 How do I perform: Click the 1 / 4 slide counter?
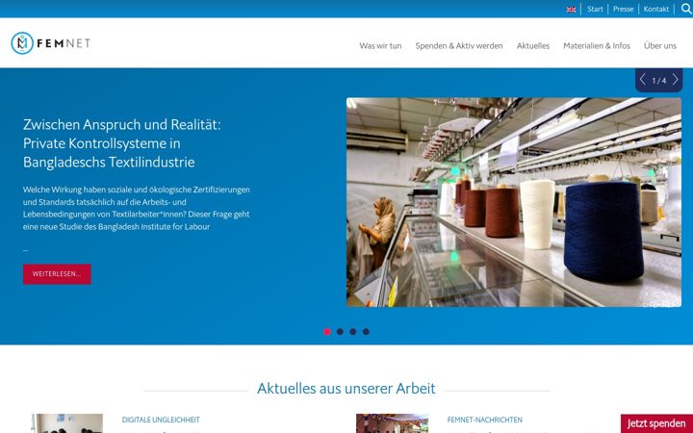659,81
